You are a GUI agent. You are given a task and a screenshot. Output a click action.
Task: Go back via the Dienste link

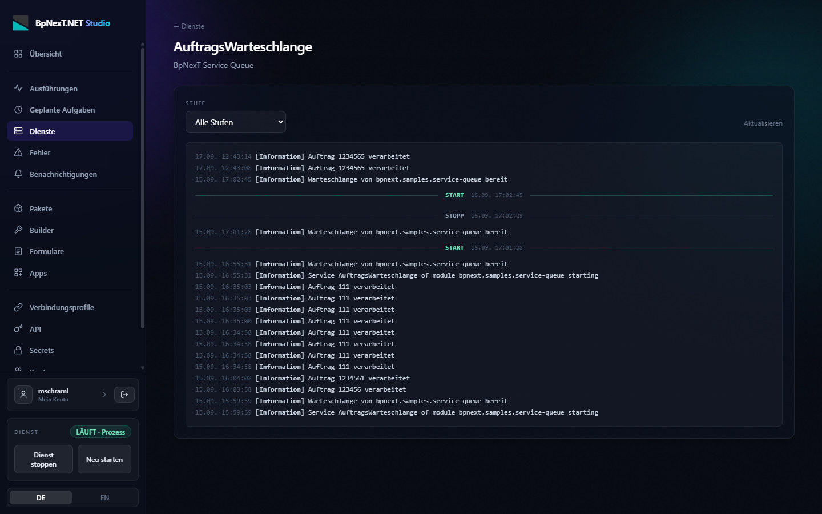[x=189, y=26]
